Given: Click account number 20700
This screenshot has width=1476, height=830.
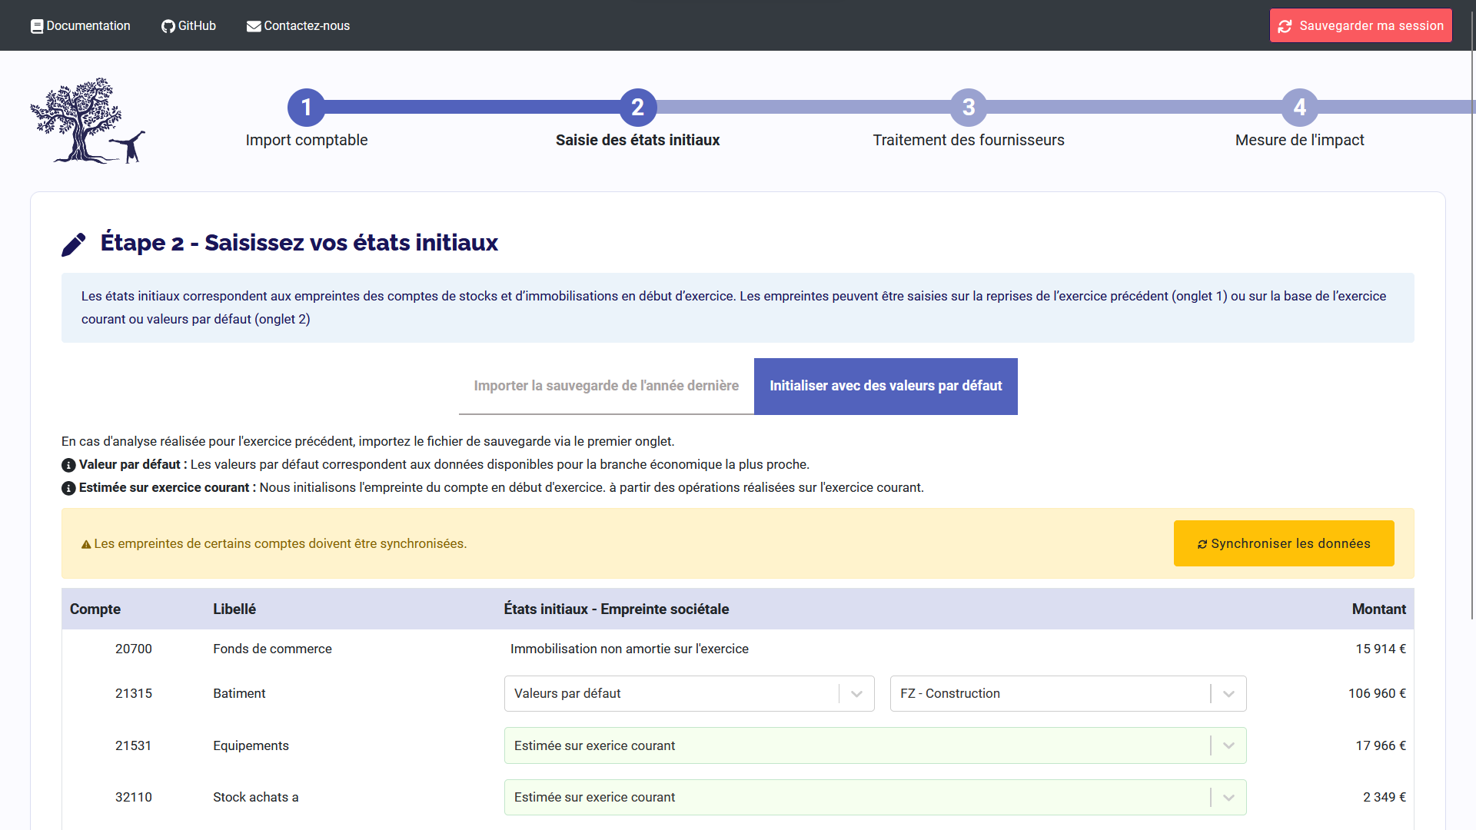Looking at the screenshot, I should tap(134, 649).
